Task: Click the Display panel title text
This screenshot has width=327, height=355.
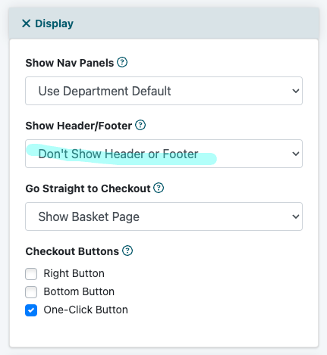Action: (x=54, y=23)
